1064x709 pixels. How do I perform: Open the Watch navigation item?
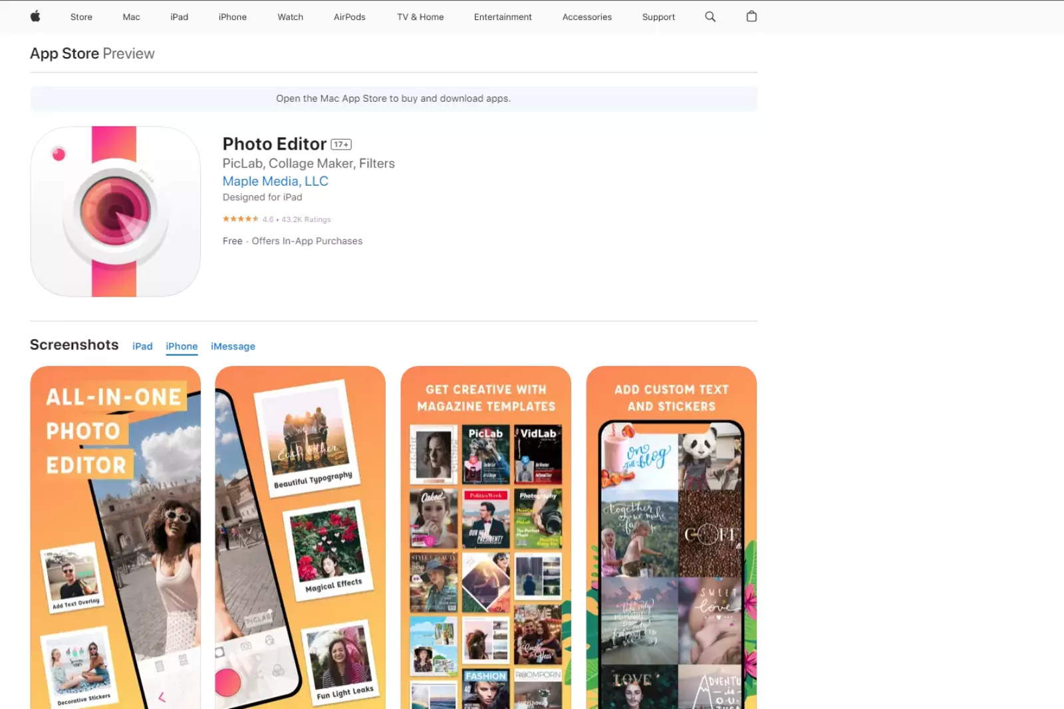tap(290, 17)
